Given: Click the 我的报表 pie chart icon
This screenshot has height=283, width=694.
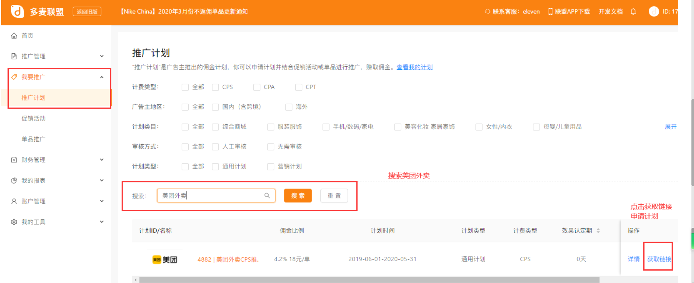Looking at the screenshot, I should pos(14,180).
